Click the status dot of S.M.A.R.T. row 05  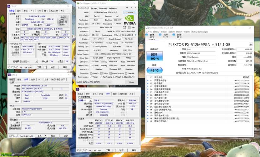pos(148,92)
